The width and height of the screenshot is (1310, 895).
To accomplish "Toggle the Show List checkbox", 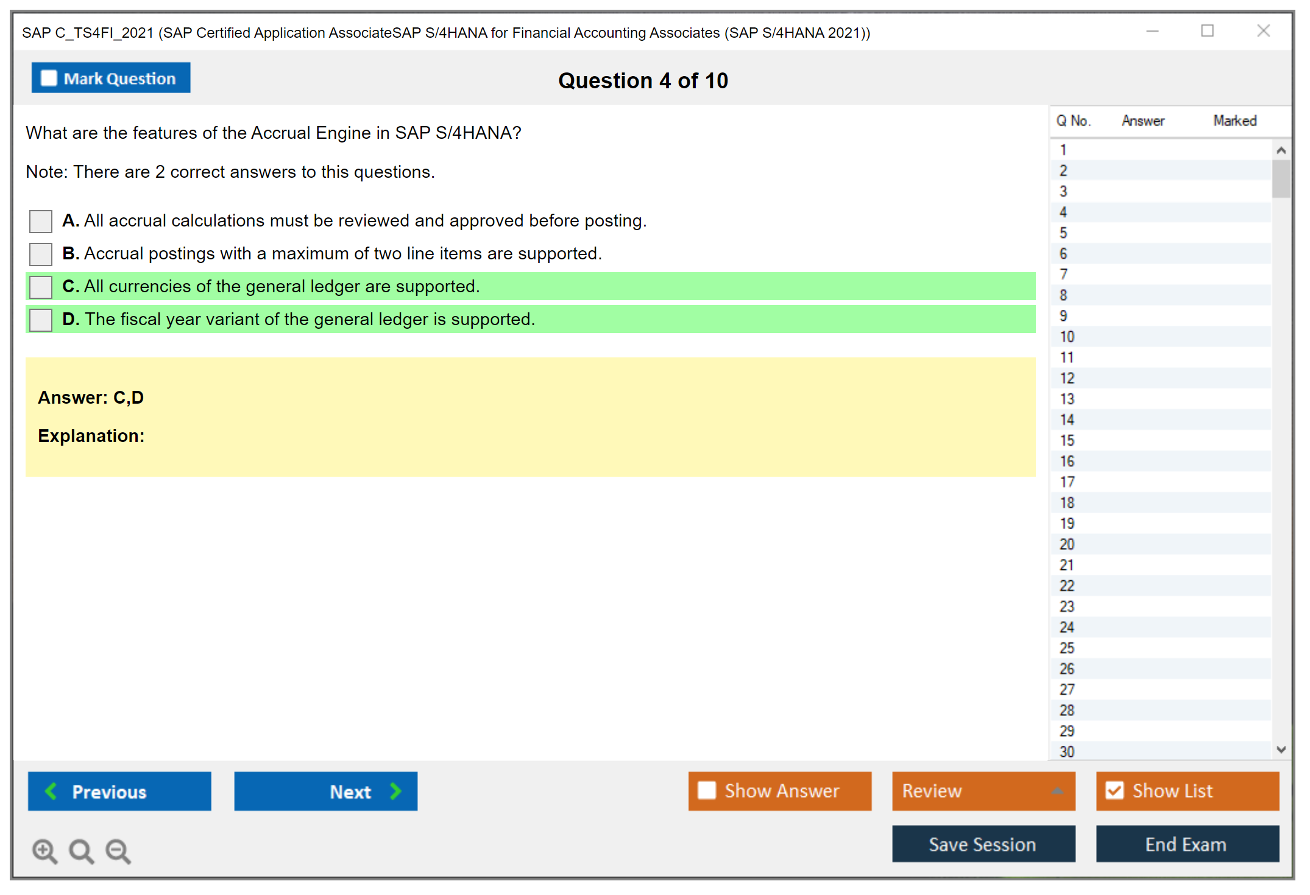I will [1114, 790].
